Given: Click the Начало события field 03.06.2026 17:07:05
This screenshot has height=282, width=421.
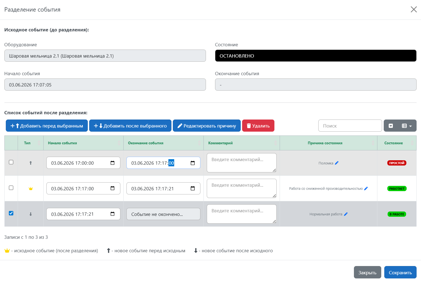Looking at the screenshot, I should pos(105,85).
